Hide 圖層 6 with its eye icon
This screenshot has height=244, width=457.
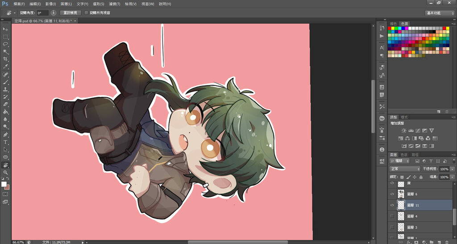tap(392, 194)
